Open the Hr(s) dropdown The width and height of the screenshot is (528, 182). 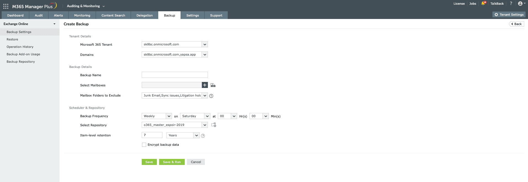click(227, 116)
